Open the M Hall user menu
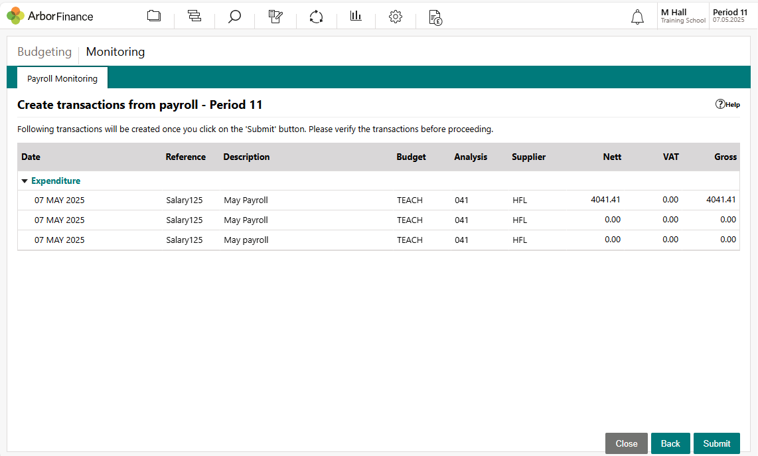Image resolution: width=758 pixels, height=456 pixels. 682,16
